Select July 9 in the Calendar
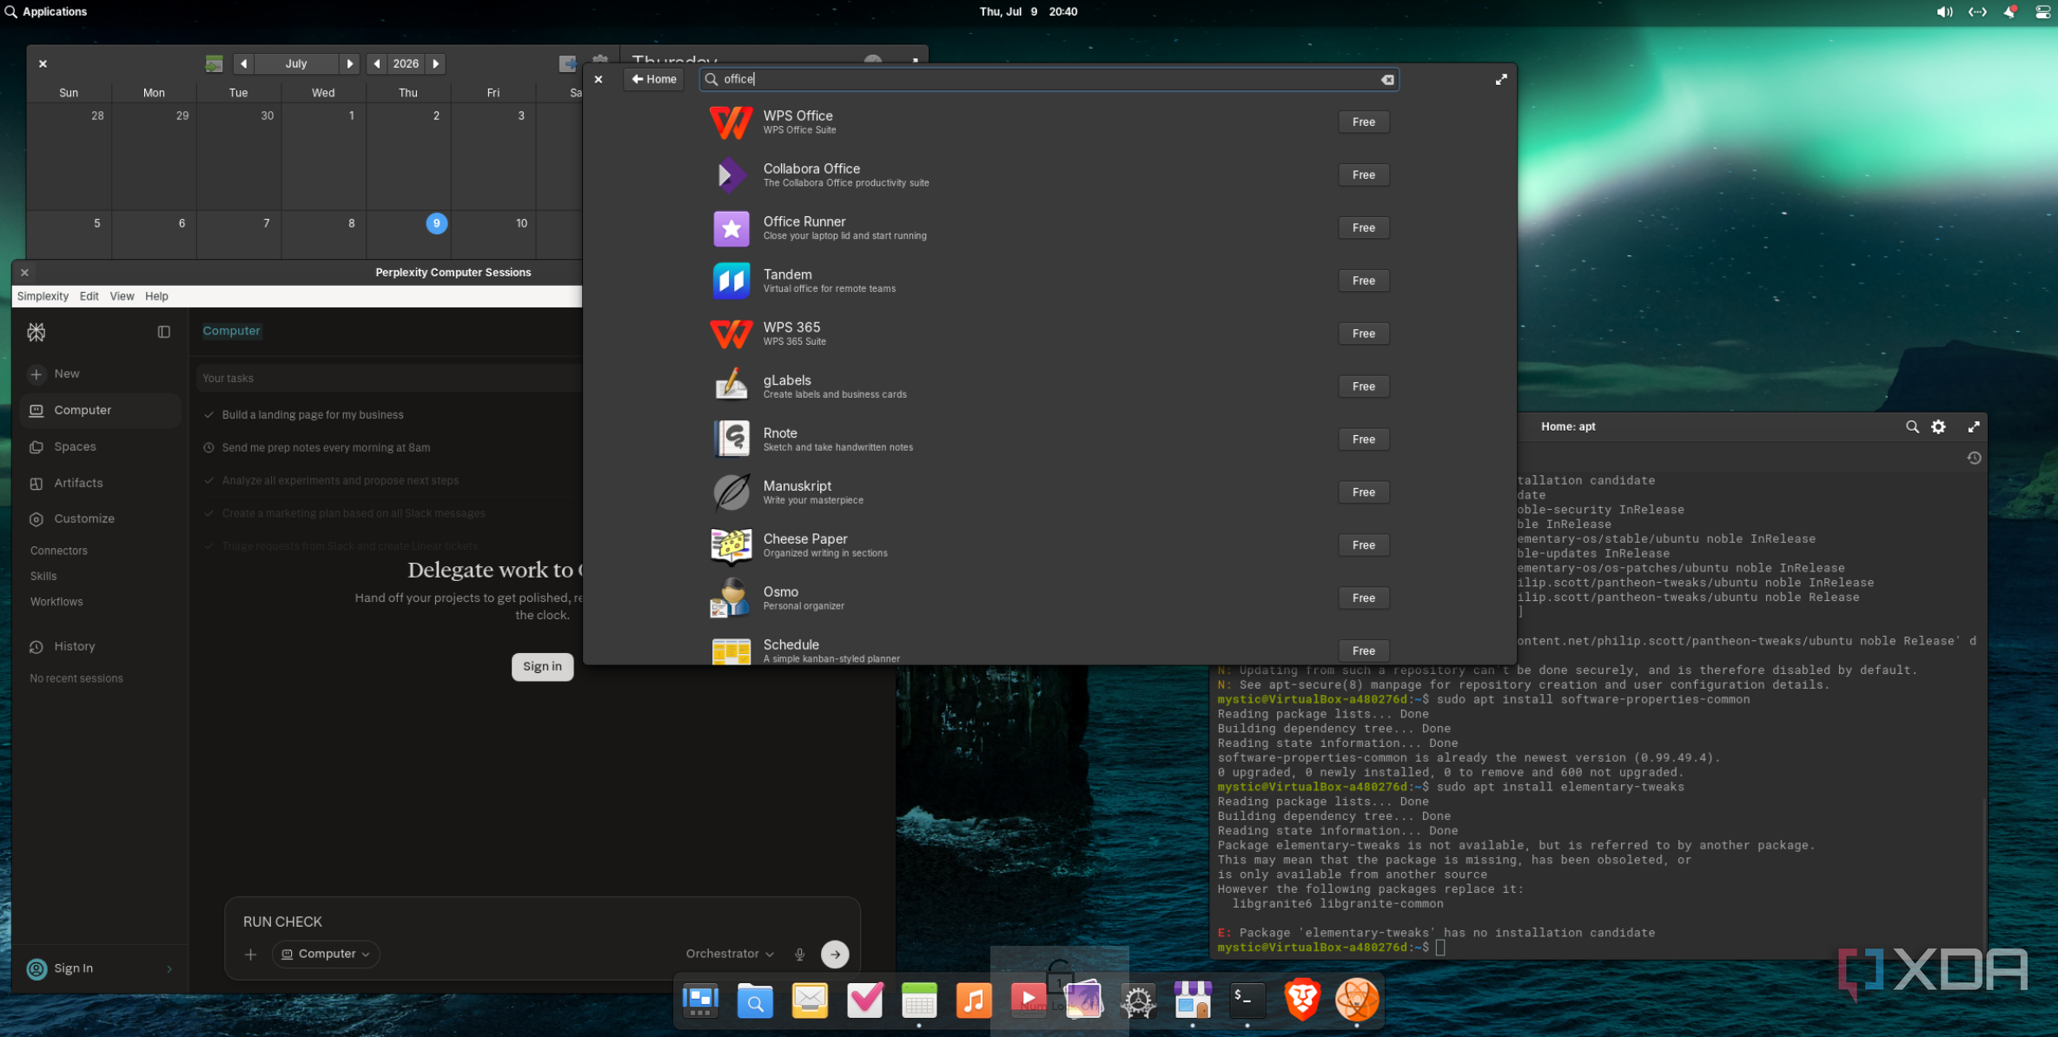The image size is (2058, 1037). click(436, 223)
